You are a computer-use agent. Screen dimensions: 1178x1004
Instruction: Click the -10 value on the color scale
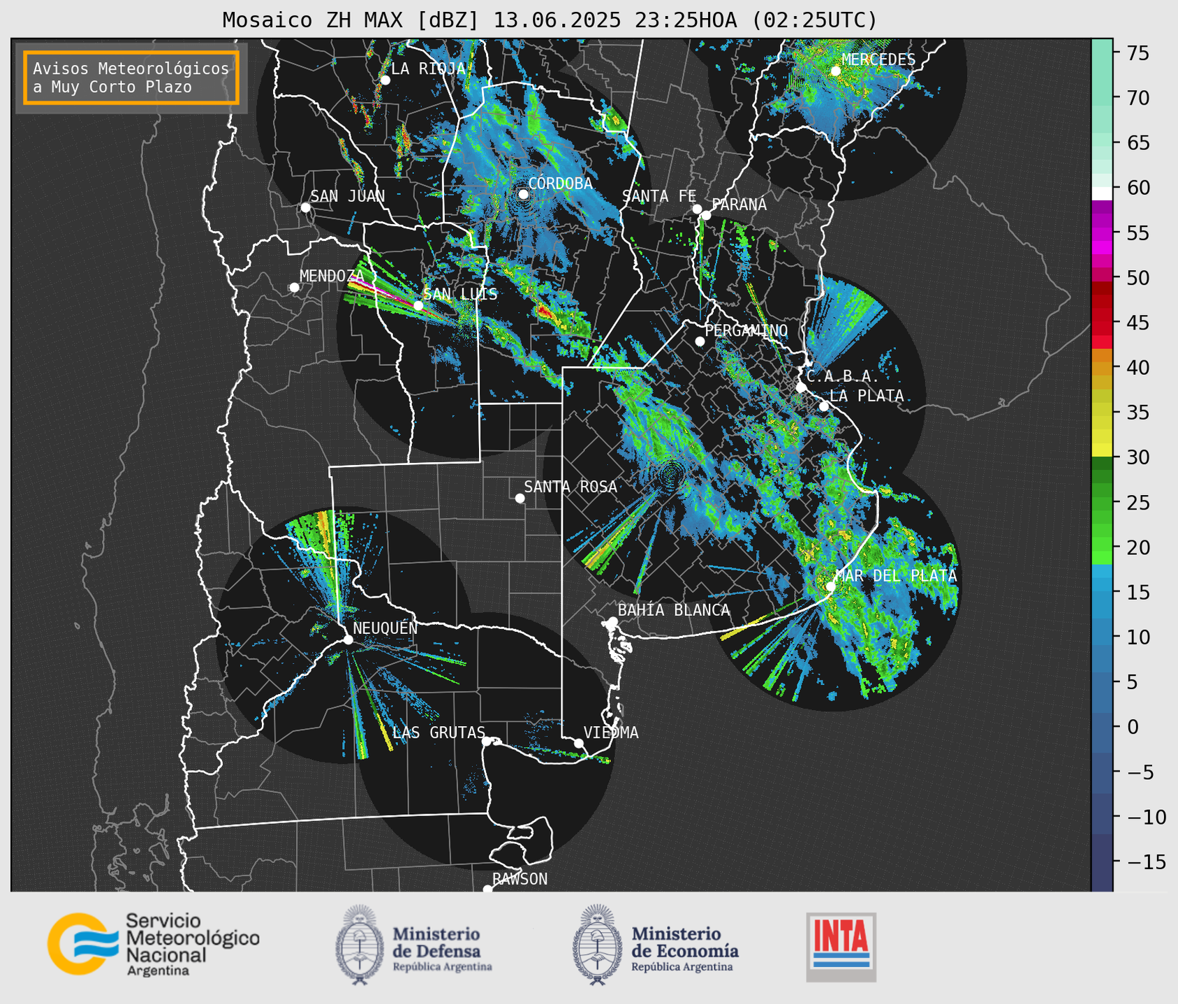tap(1146, 818)
